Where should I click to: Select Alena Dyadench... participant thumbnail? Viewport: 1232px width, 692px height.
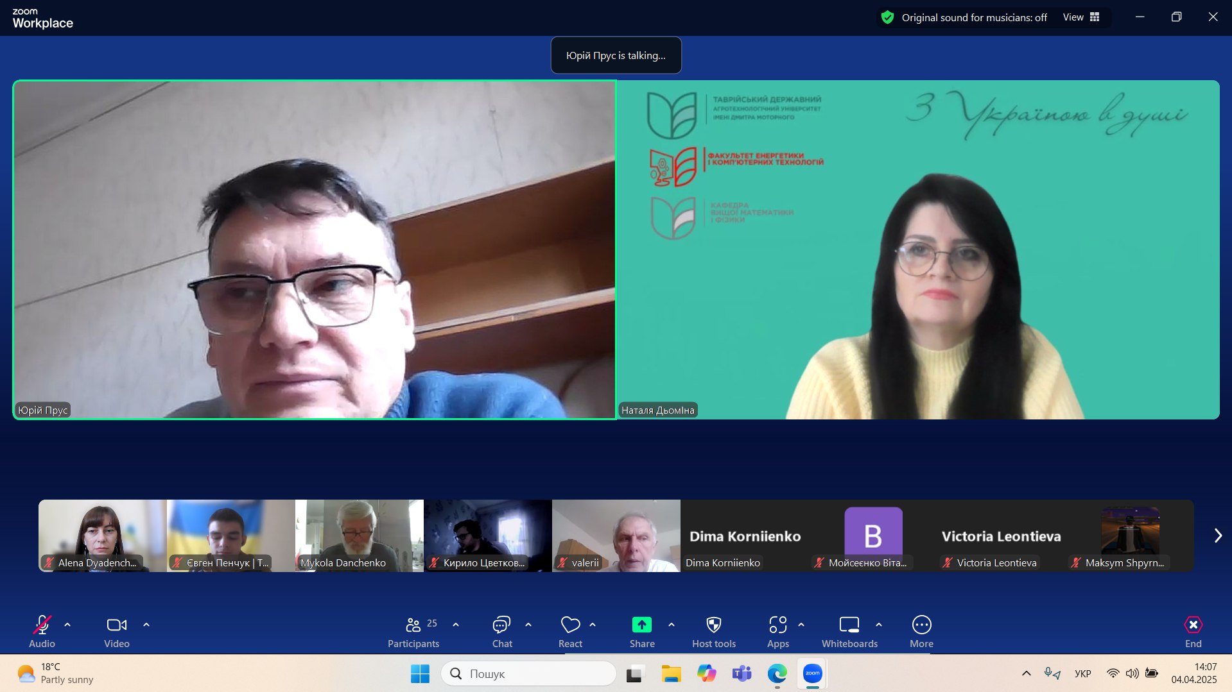point(103,536)
